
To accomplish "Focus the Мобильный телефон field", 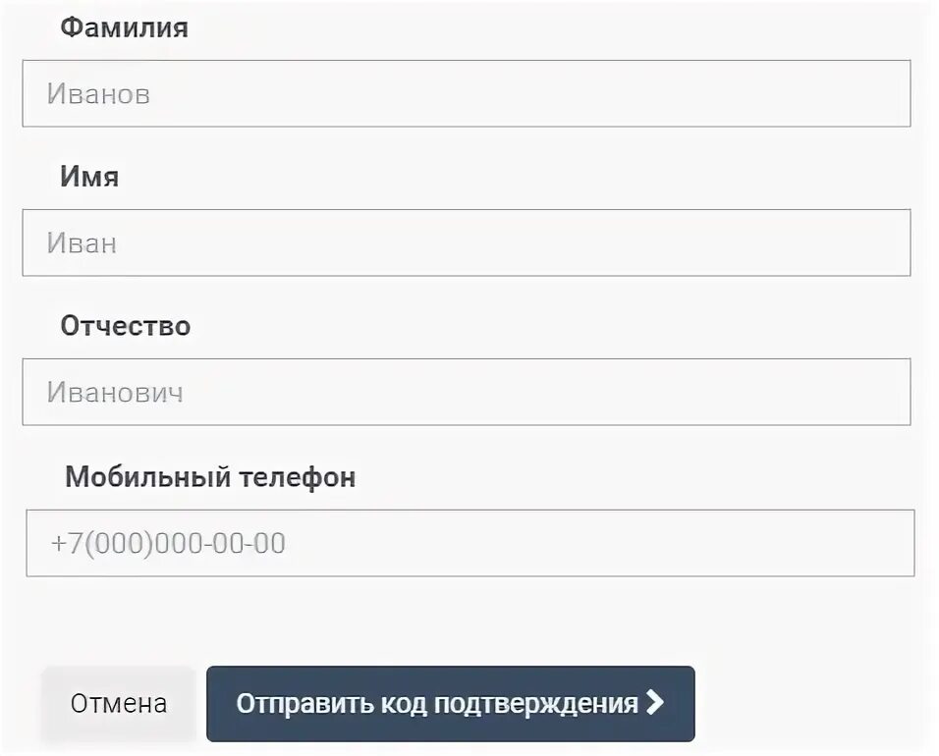I will pyautogui.click(x=469, y=543).
